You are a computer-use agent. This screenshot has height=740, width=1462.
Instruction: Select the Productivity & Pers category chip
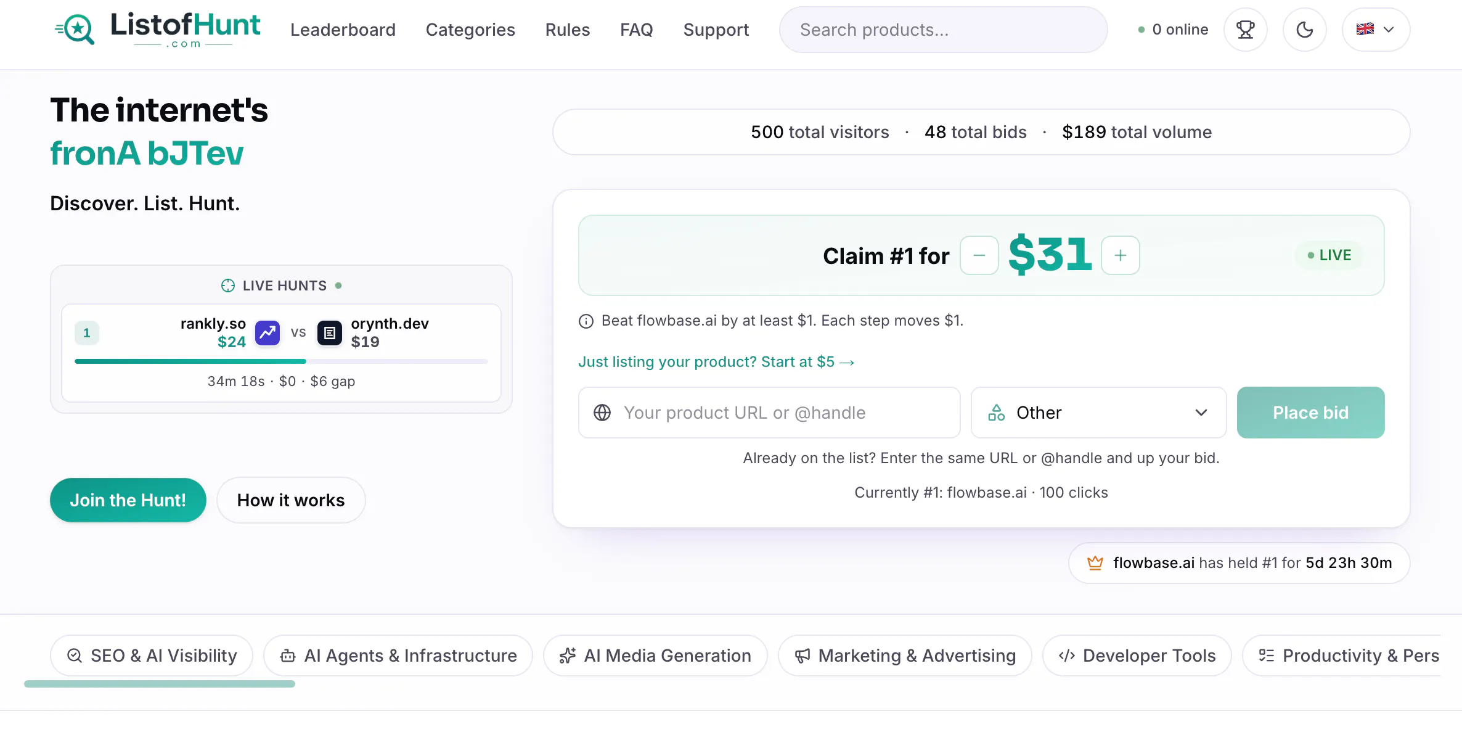pyautogui.click(x=1342, y=656)
